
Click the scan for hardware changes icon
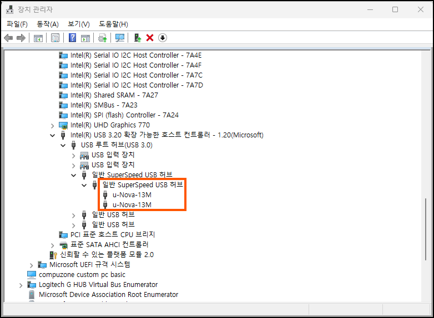119,38
